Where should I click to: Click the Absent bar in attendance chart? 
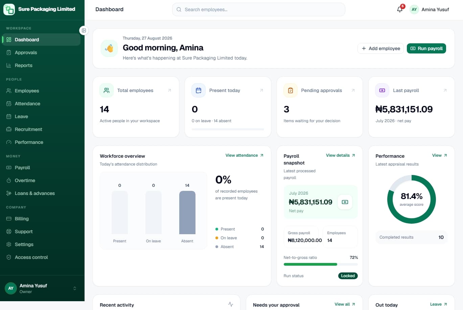(x=187, y=213)
